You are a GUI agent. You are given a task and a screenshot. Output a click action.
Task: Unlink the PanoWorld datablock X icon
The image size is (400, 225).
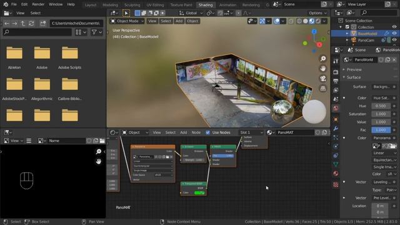click(394, 60)
